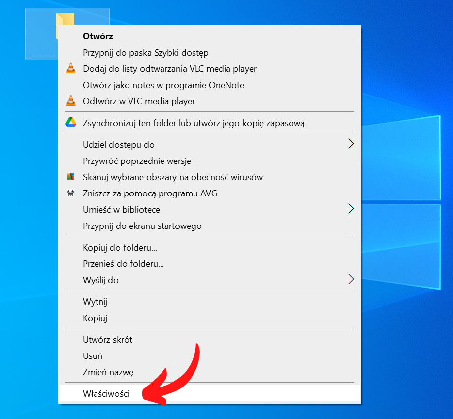Click the VLC cone icon beside Dodaj do listy odtwarzania

point(71,68)
